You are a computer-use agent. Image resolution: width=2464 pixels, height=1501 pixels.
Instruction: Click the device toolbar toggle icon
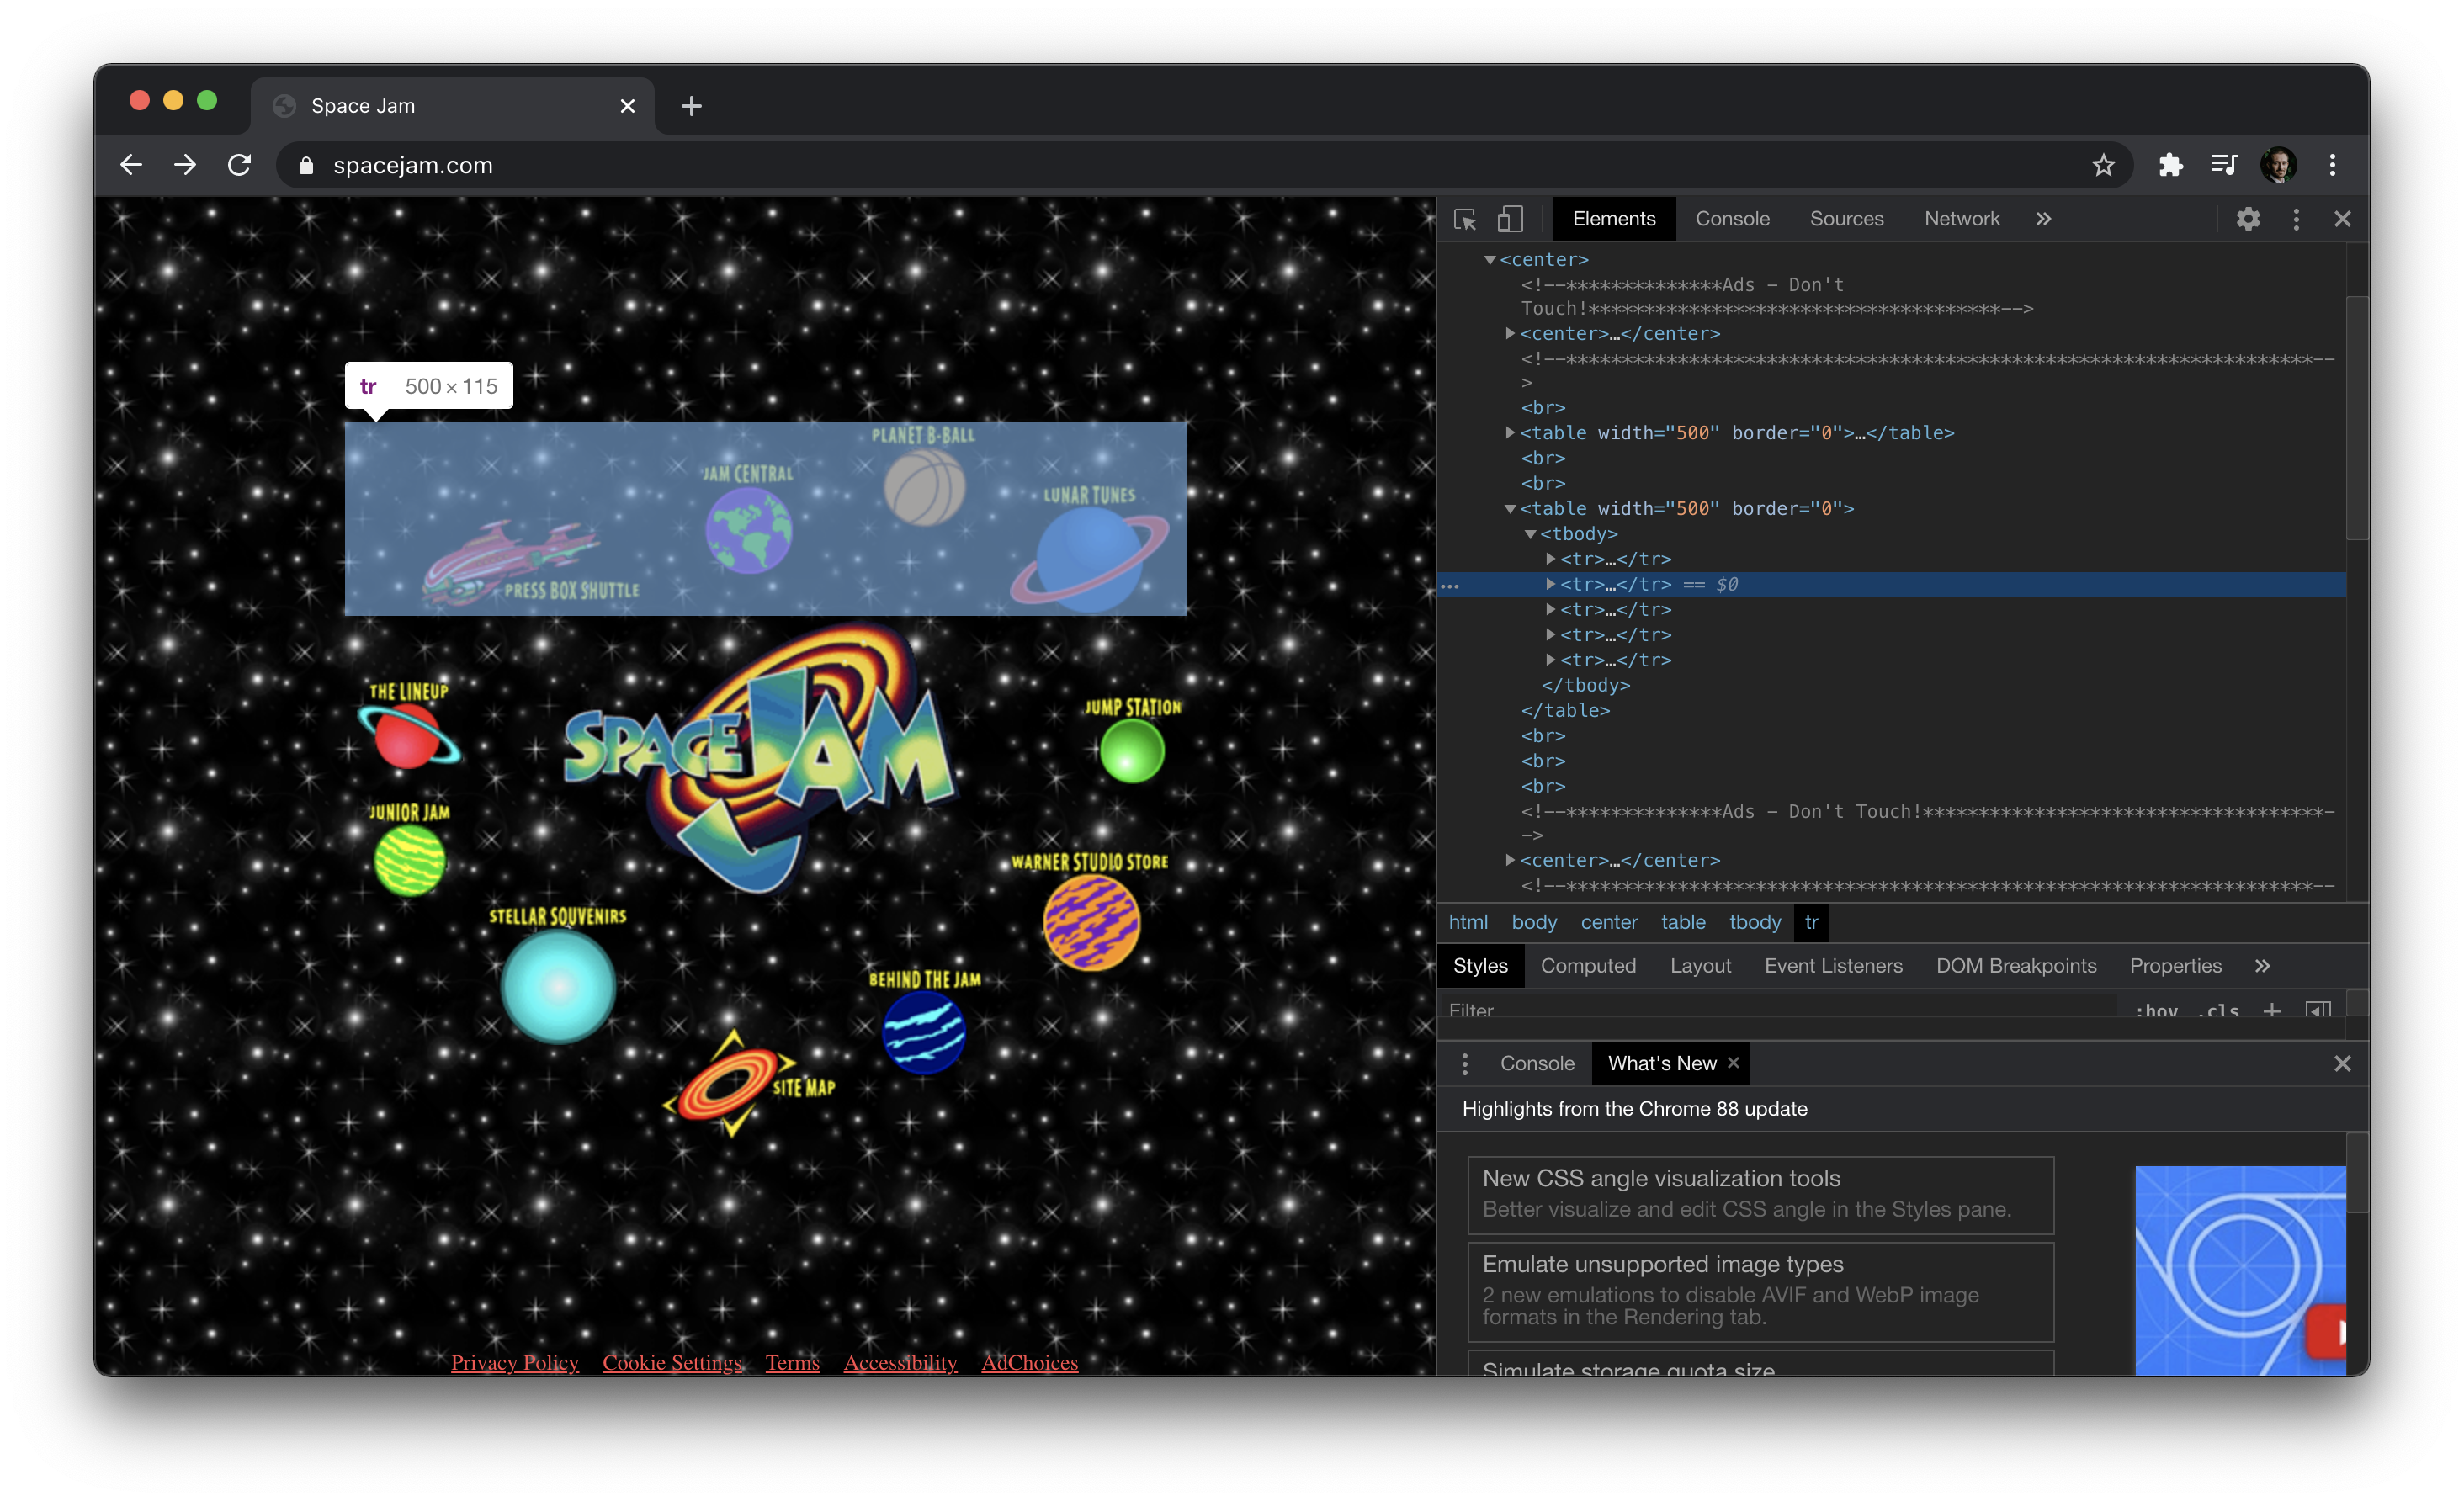[1510, 218]
